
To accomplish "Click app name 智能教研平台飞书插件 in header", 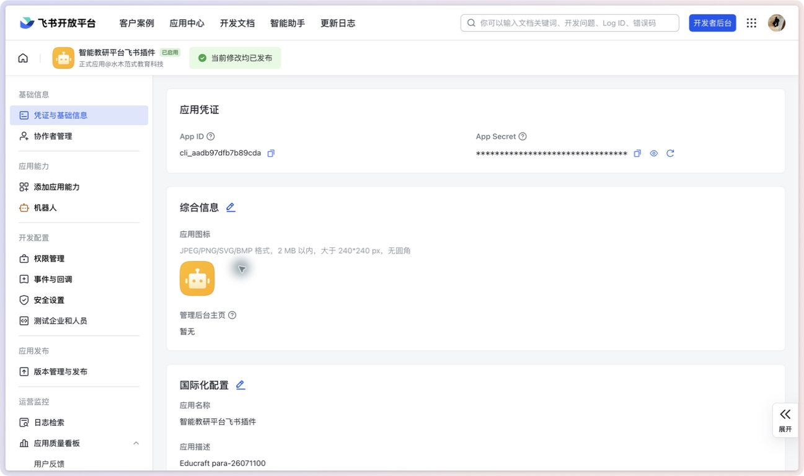I will (117, 53).
